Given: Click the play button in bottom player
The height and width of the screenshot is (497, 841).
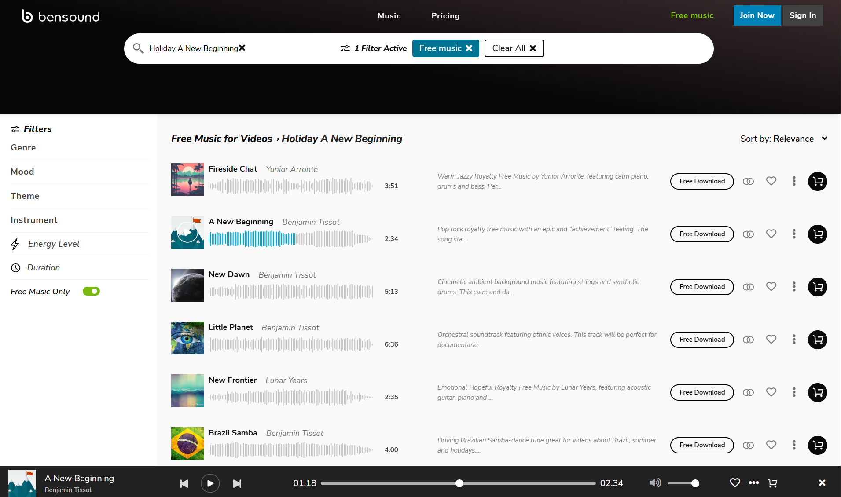Looking at the screenshot, I should [x=210, y=483].
